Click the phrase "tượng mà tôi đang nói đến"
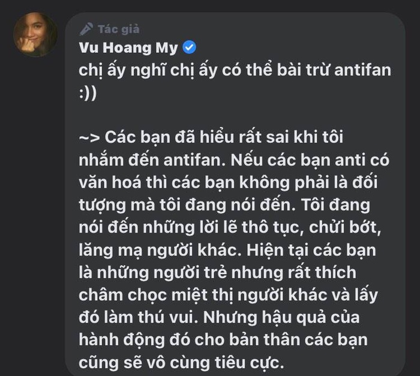Viewport: 420px width, 376px height. [187, 206]
